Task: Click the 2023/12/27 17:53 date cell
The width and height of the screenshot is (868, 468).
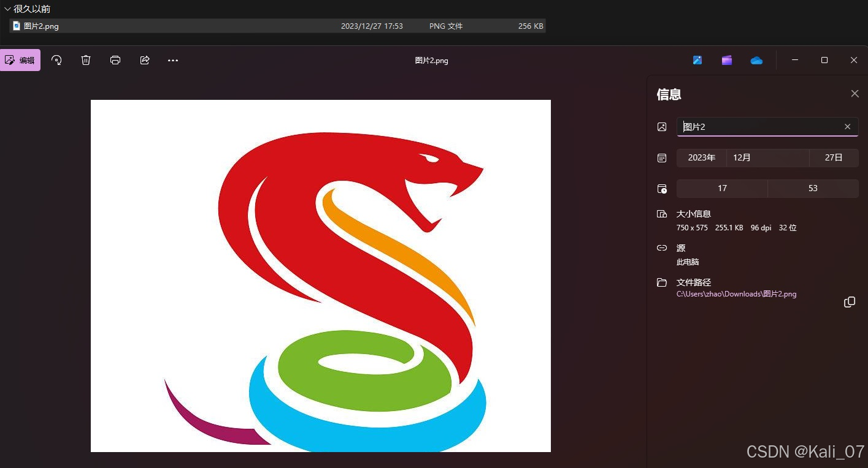Action: (372, 26)
